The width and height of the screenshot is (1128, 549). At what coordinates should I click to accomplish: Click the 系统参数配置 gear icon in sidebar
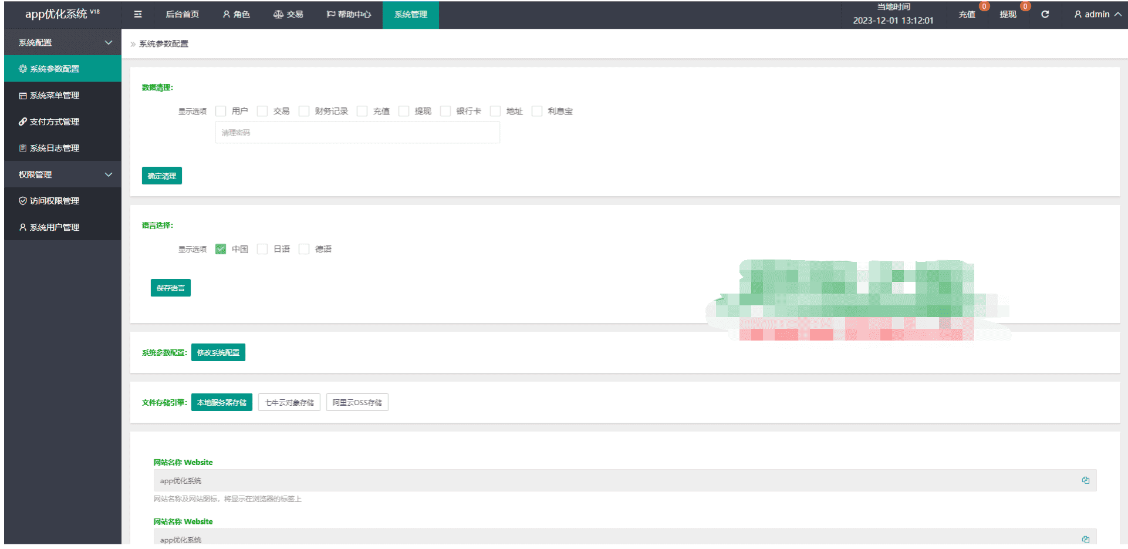click(23, 69)
